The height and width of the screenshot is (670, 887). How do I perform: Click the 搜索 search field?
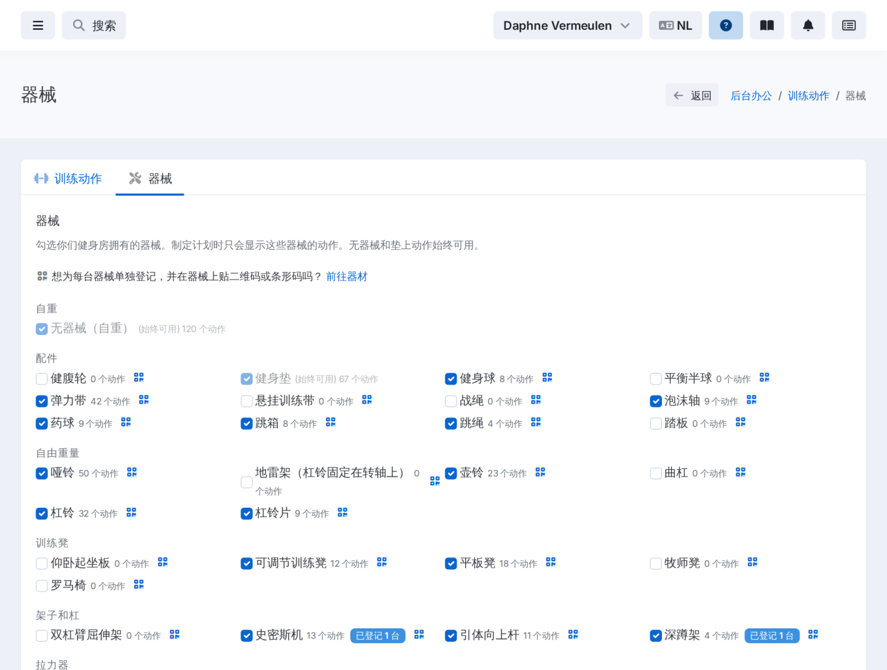94,25
